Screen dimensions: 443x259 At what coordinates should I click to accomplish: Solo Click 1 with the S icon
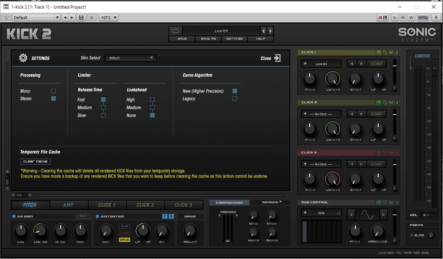(397, 52)
